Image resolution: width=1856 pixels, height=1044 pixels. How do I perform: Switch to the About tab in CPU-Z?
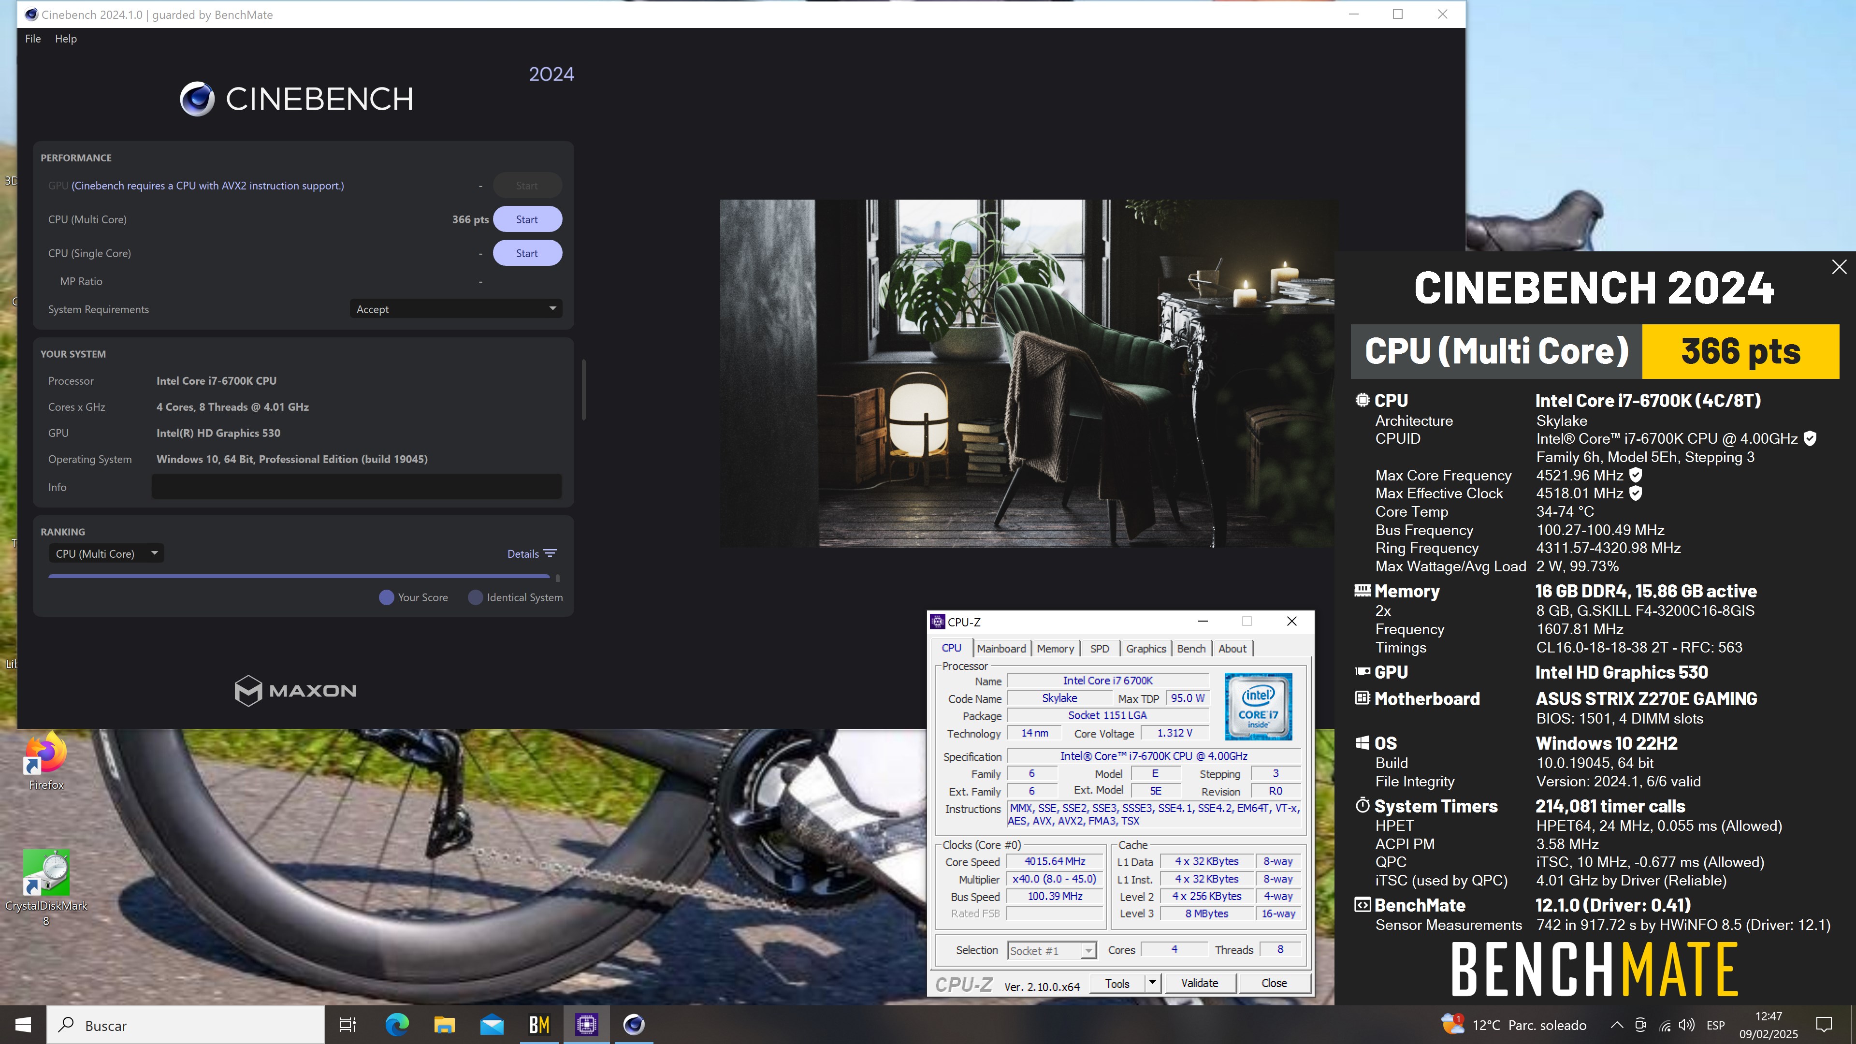coord(1232,649)
